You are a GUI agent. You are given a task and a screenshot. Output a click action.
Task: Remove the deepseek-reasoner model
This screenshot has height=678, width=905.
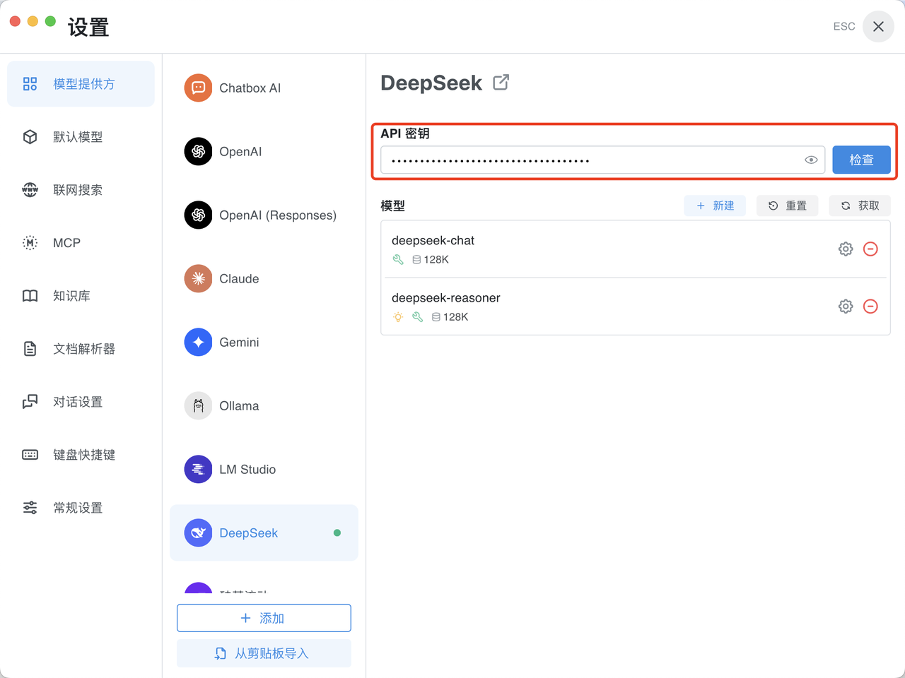tap(870, 306)
